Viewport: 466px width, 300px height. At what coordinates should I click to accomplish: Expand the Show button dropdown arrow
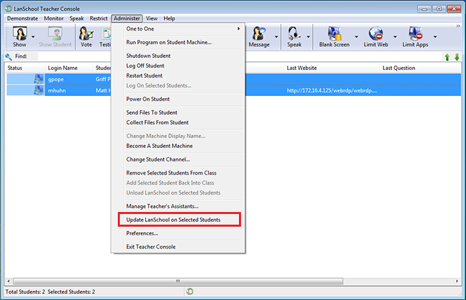[33, 37]
